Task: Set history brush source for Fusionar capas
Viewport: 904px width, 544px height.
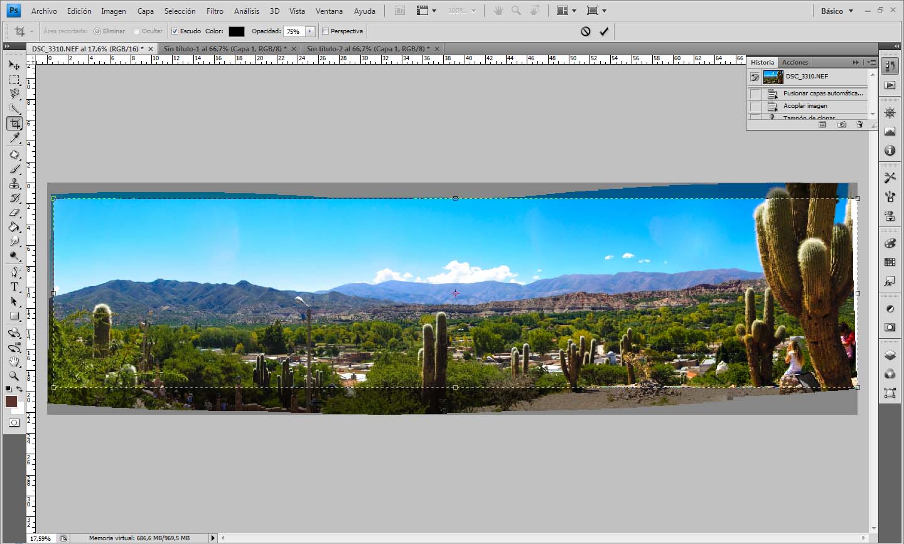Action: tap(755, 93)
